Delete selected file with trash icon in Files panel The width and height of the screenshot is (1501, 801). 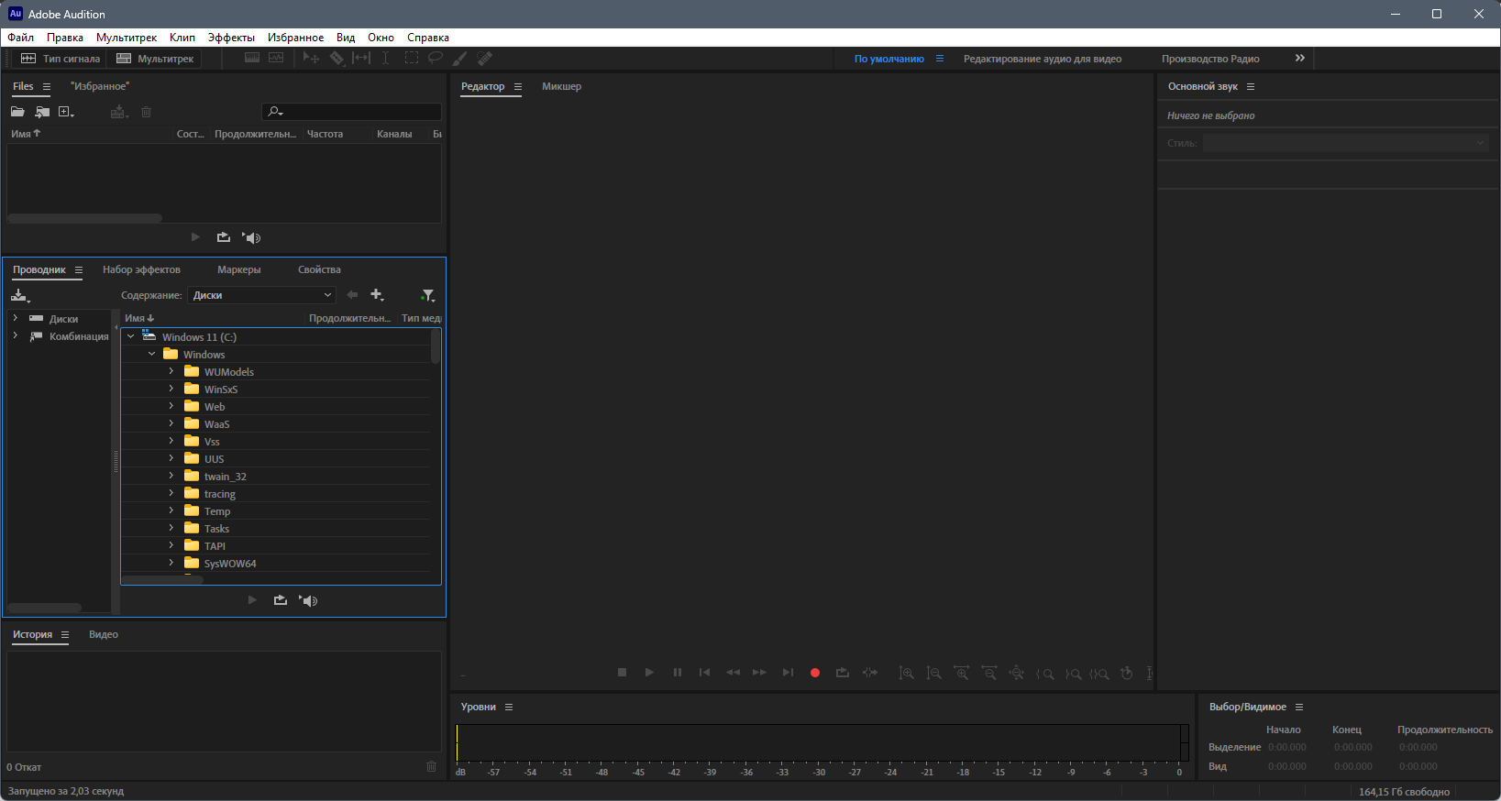146,112
